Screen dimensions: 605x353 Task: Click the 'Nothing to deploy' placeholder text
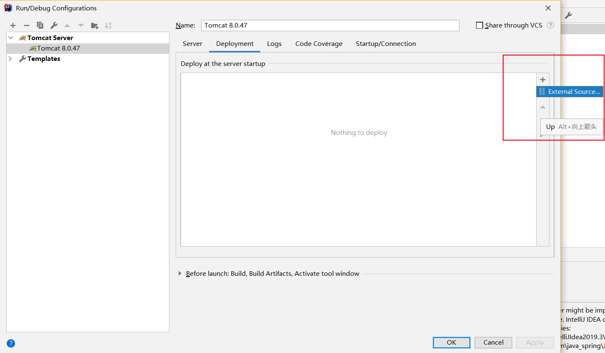[359, 133]
